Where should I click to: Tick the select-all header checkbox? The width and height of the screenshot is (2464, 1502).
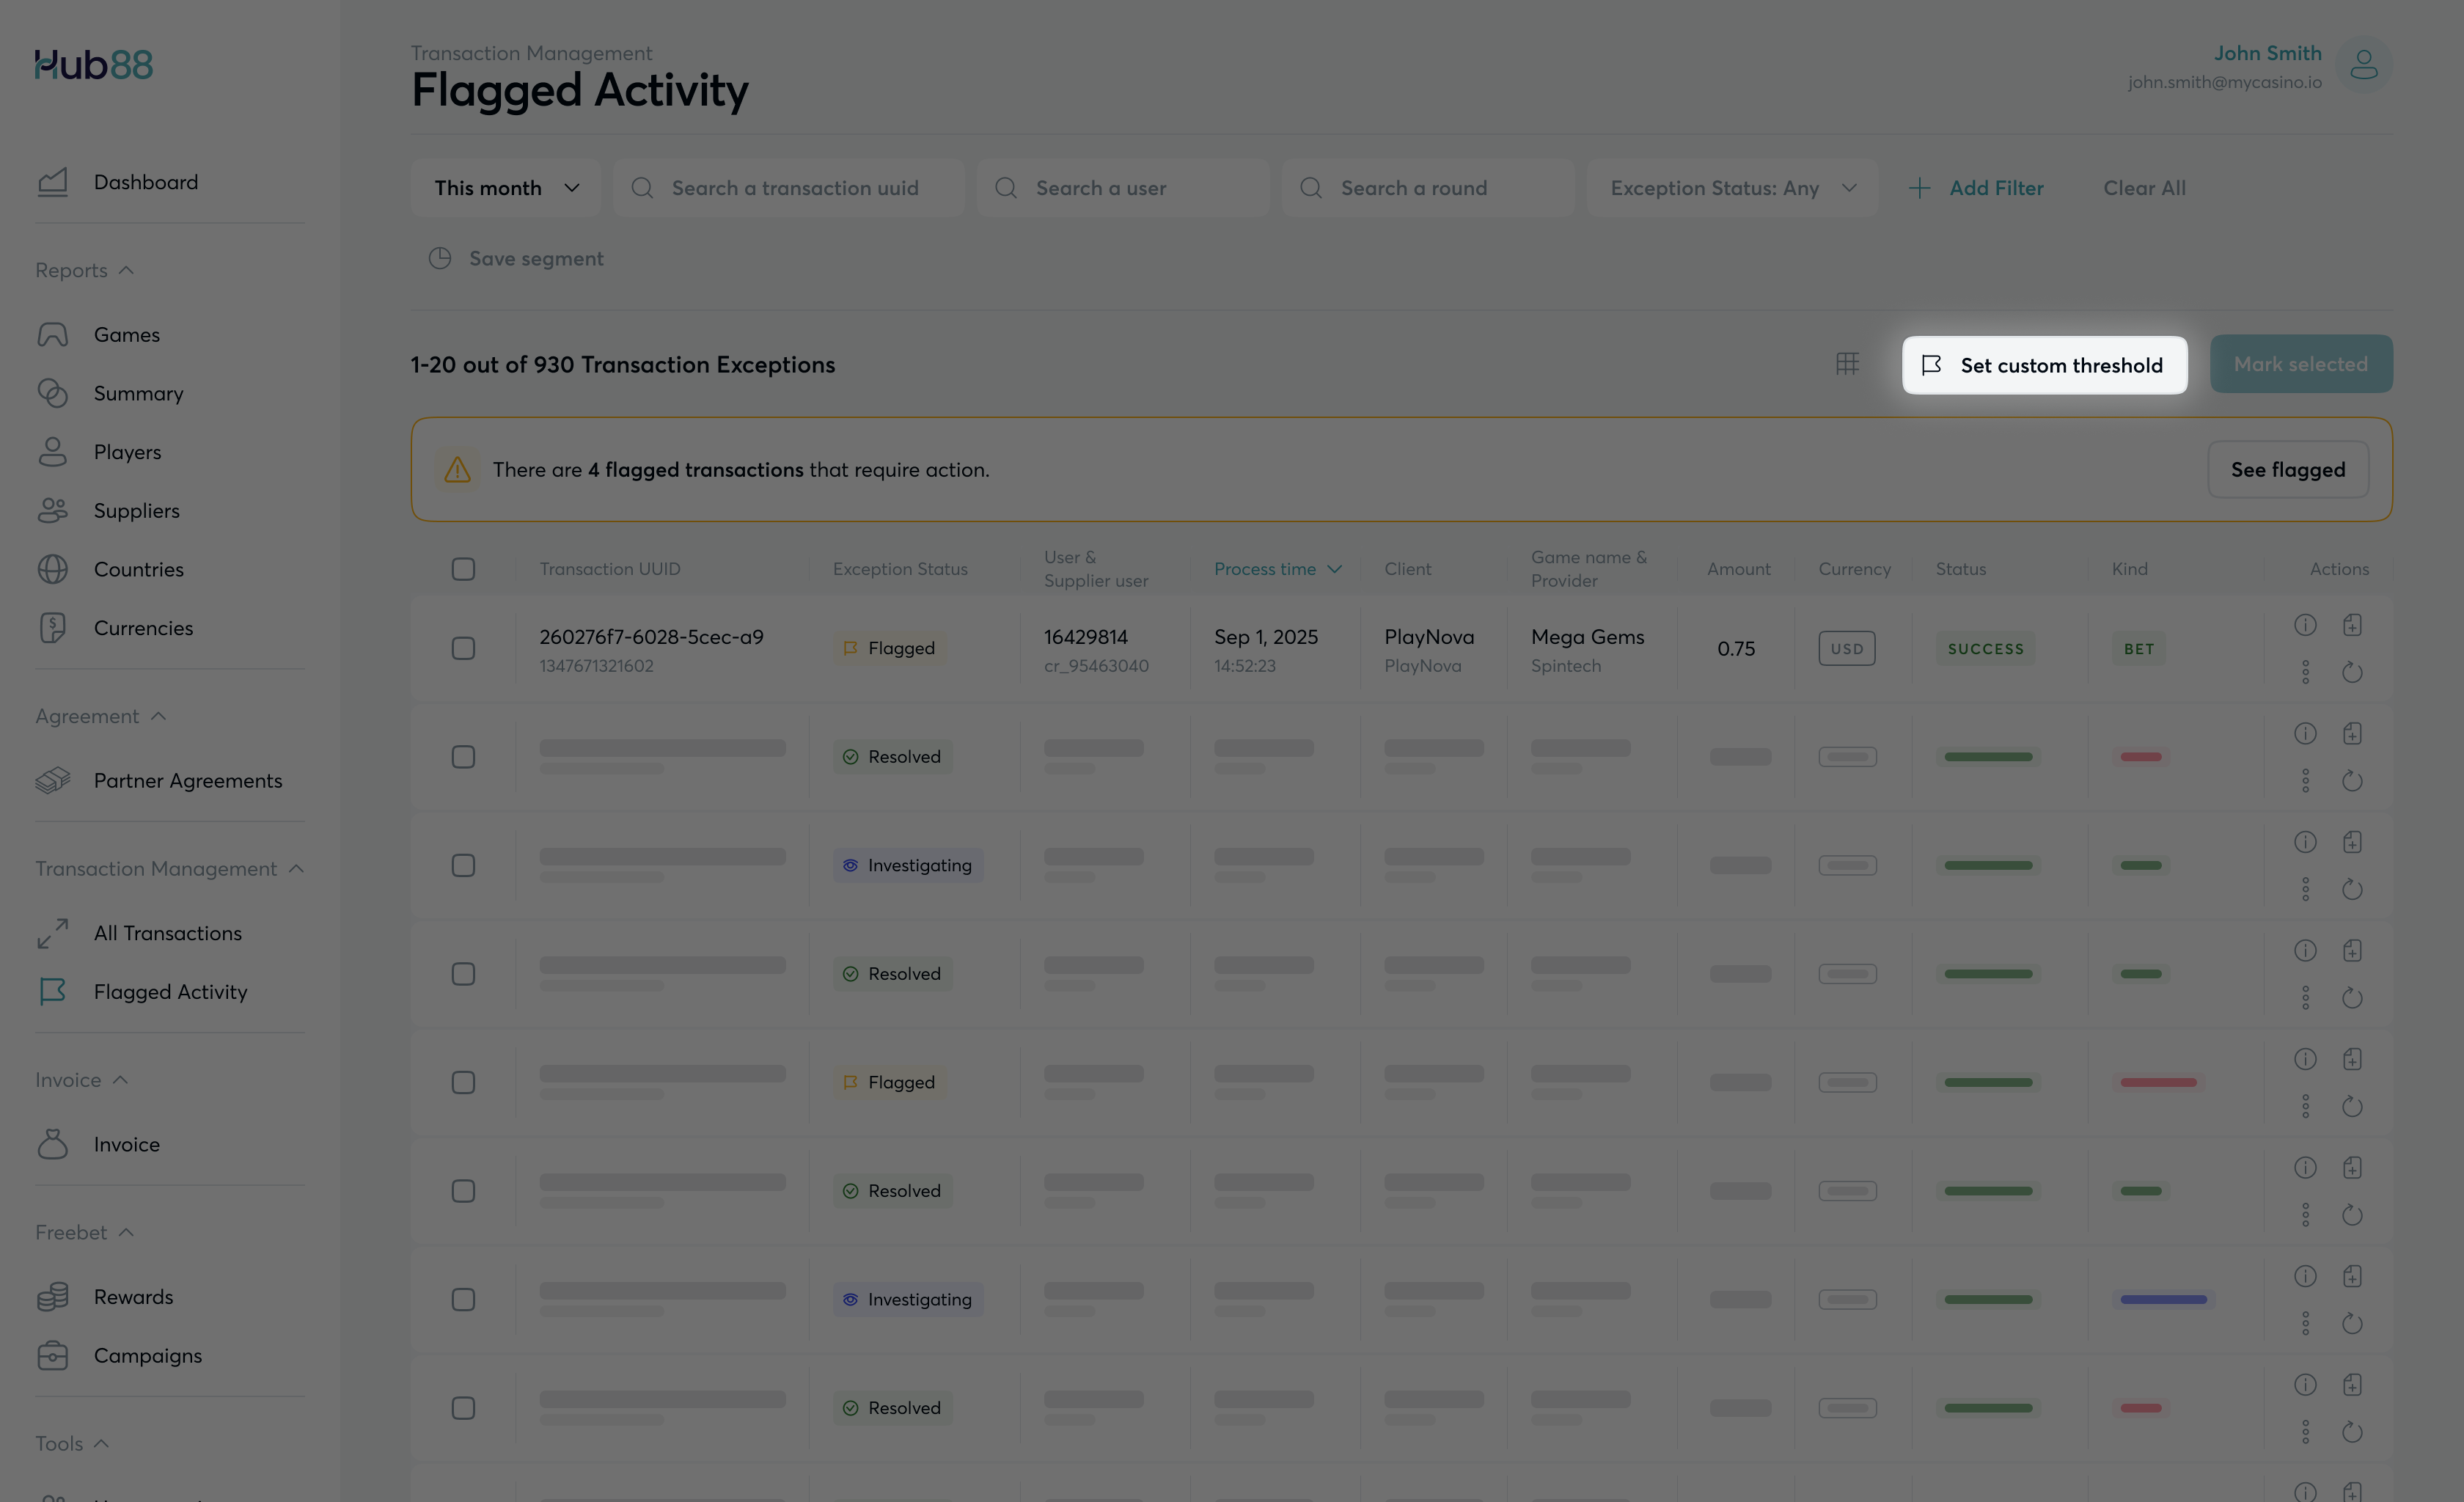pyautogui.click(x=463, y=569)
